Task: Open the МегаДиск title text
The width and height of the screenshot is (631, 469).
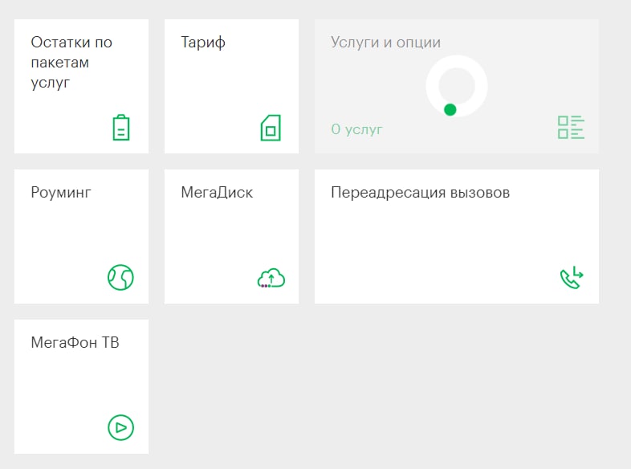Action: pyautogui.click(x=217, y=193)
